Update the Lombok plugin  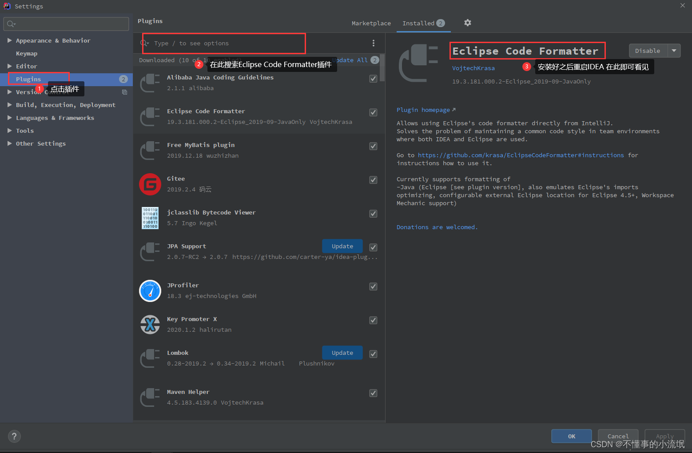click(342, 353)
